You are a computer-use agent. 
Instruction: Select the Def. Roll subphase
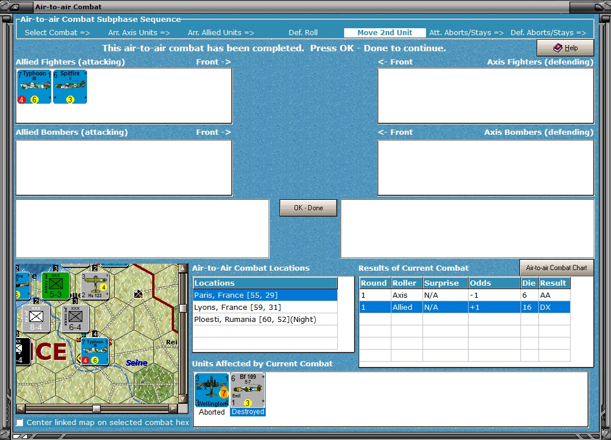pos(303,33)
